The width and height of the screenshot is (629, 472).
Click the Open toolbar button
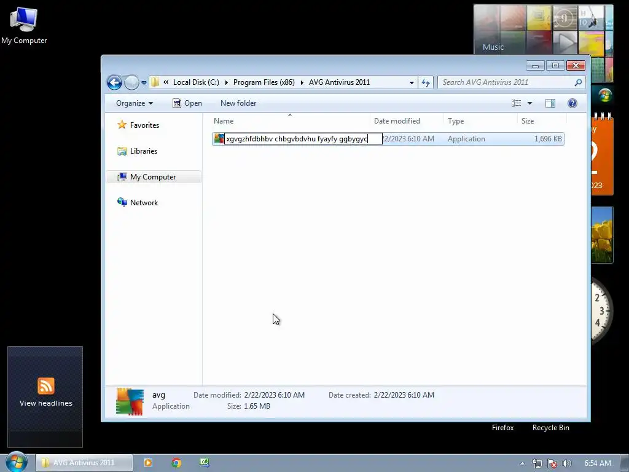click(187, 103)
